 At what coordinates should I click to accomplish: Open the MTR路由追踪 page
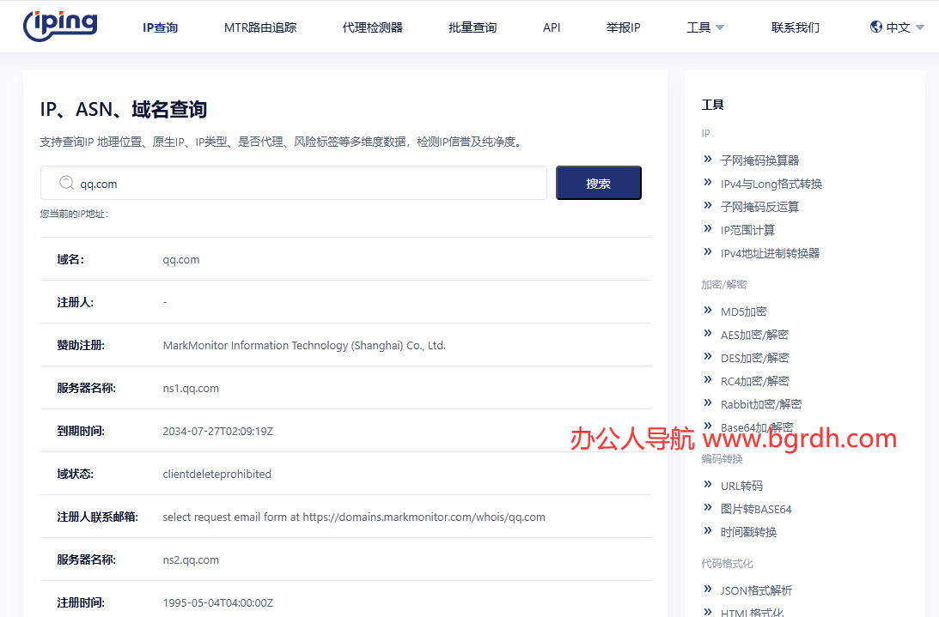point(260,27)
